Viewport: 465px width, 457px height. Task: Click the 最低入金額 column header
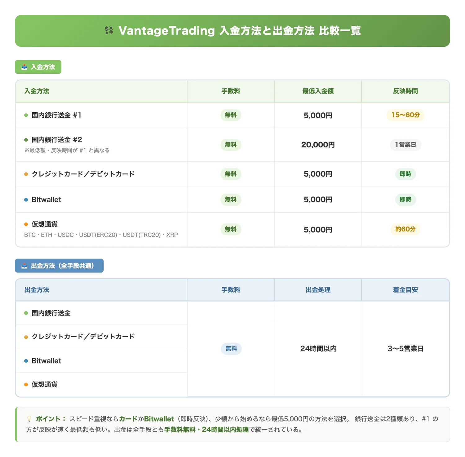[x=318, y=91]
